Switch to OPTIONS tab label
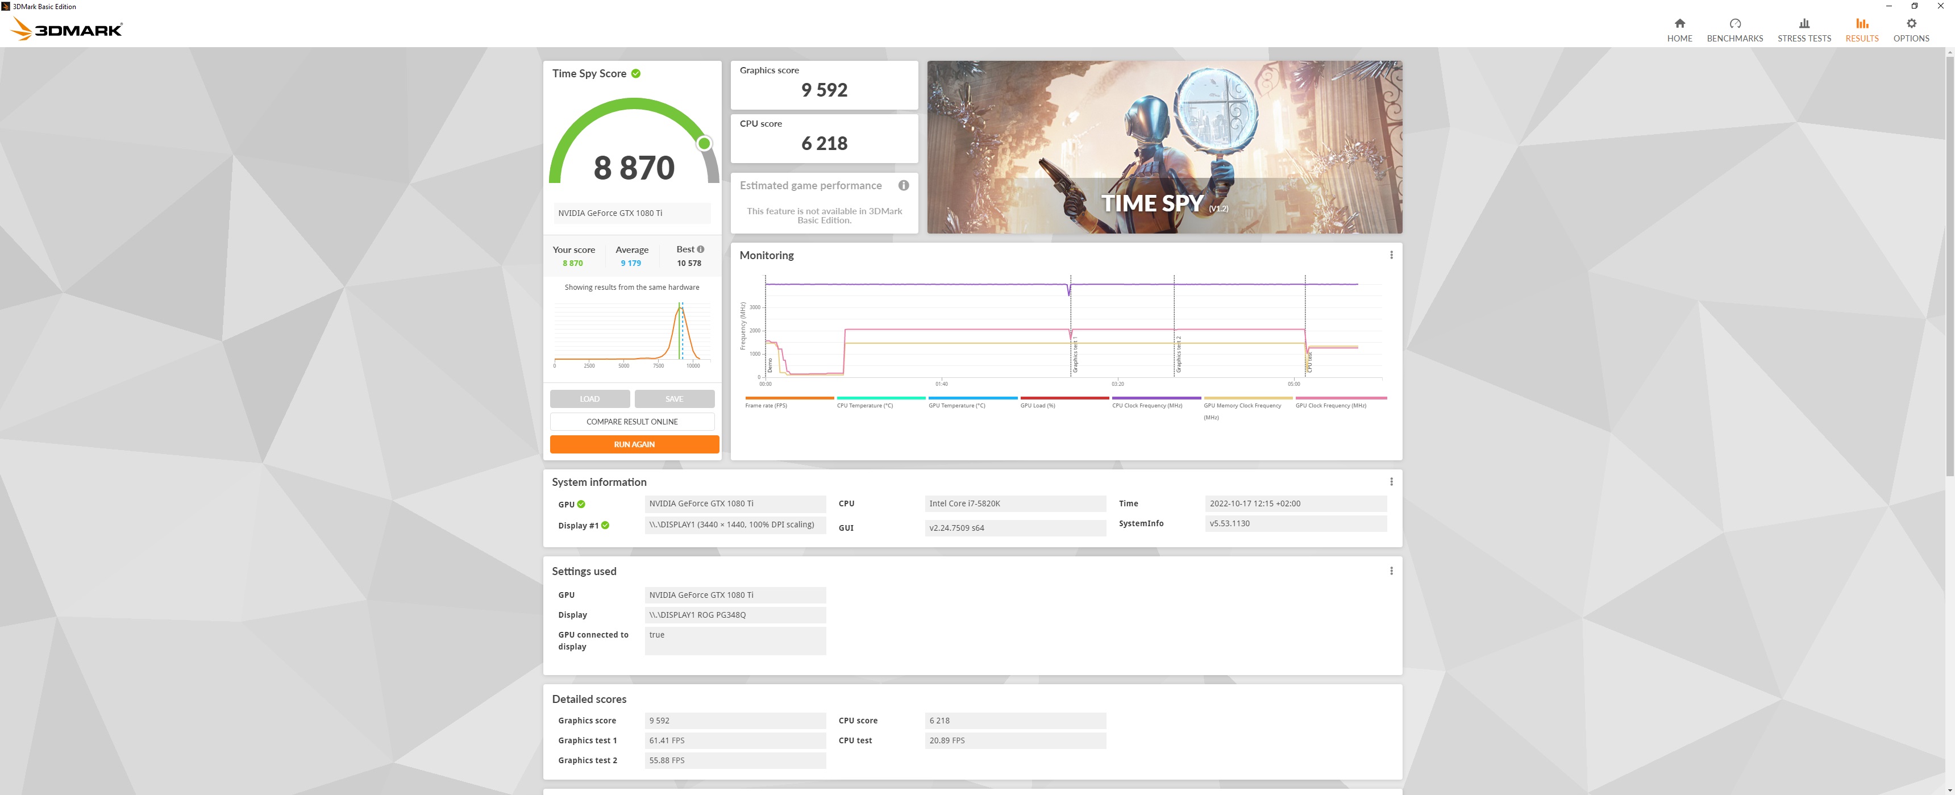This screenshot has width=1955, height=795. click(x=1911, y=39)
